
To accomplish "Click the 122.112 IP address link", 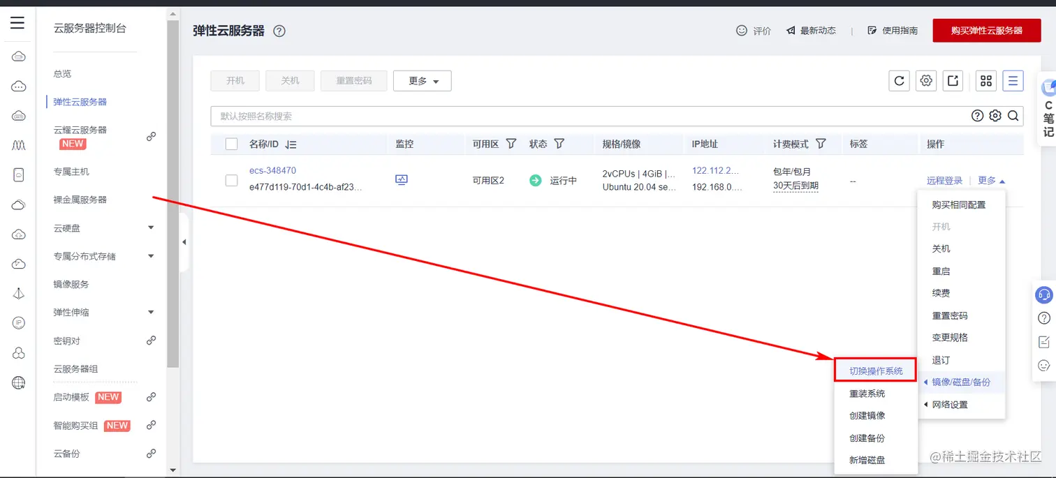I will 717,170.
